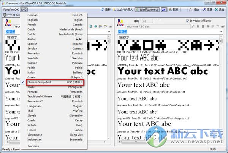
Task: Click the refresh icon in the toolbar
Action: 103,10
